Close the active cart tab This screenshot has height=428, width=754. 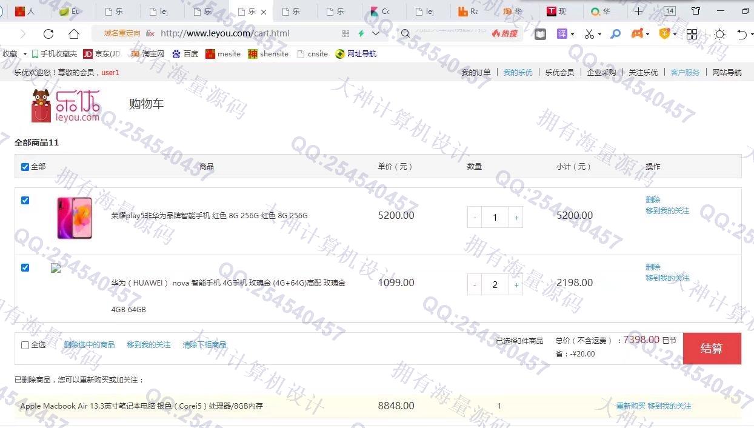click(x=263, y=12)
